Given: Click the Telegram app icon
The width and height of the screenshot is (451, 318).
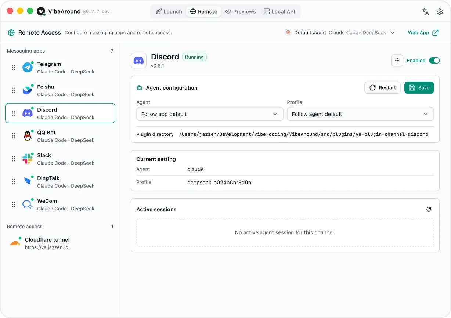Looking at the screenshot, I should click(x=28, y=68).
